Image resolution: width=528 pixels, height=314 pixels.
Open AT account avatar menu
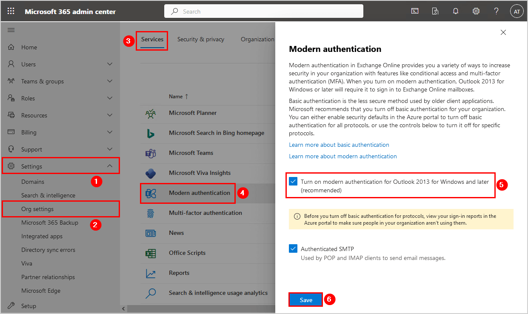click(x=517, y=11)
